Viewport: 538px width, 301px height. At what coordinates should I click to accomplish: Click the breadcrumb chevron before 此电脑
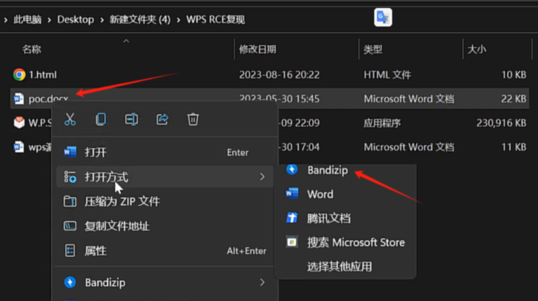pos(5,20)
